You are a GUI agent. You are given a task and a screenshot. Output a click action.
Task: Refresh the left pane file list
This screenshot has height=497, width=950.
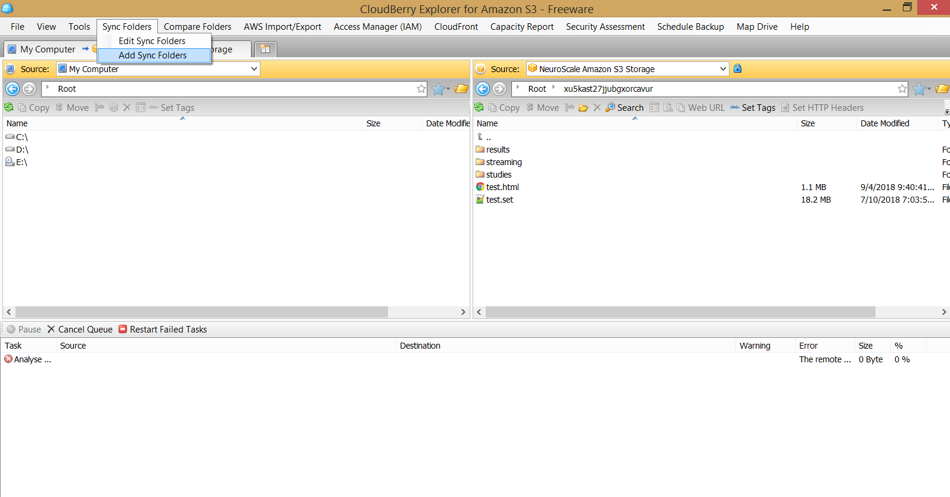point(9,107)
